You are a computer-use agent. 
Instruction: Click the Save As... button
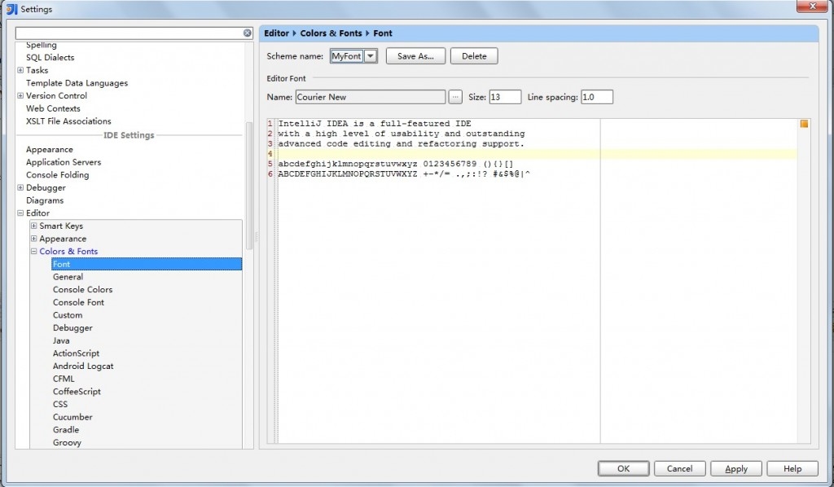pos(415,56)
